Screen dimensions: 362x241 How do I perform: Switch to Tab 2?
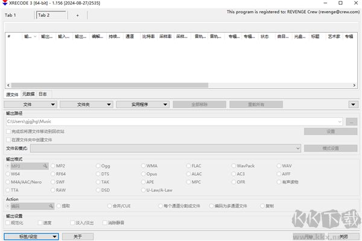51,15
